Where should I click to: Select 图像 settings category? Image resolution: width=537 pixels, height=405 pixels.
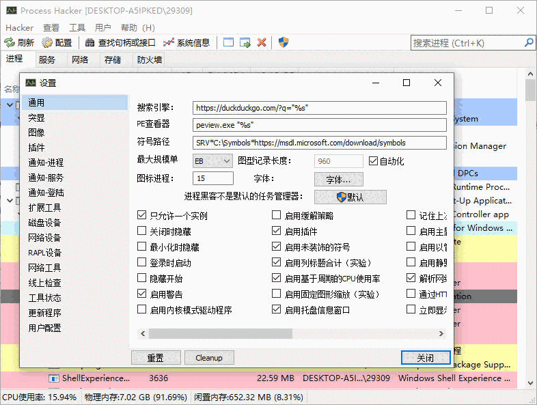pos(74,132)
